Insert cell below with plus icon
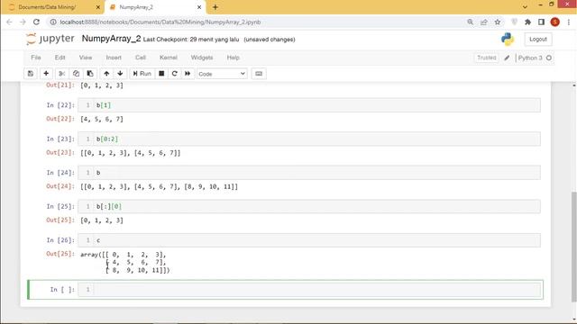577x324 pixels. click(46, 74)
